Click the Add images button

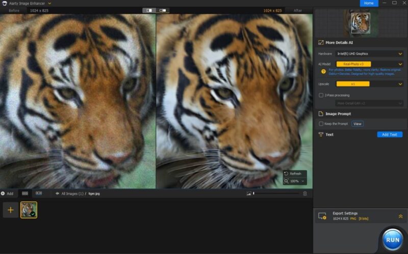[7, 193]
